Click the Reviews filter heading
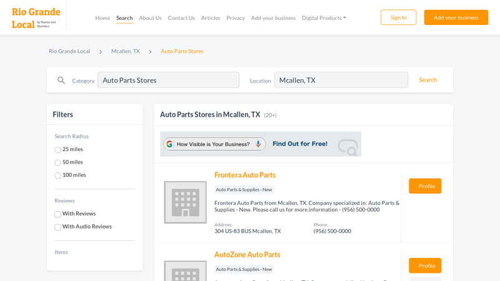Image resolution: width=500 pixels, height=281 pixels. pyautogui.click(x=64, y=200)
